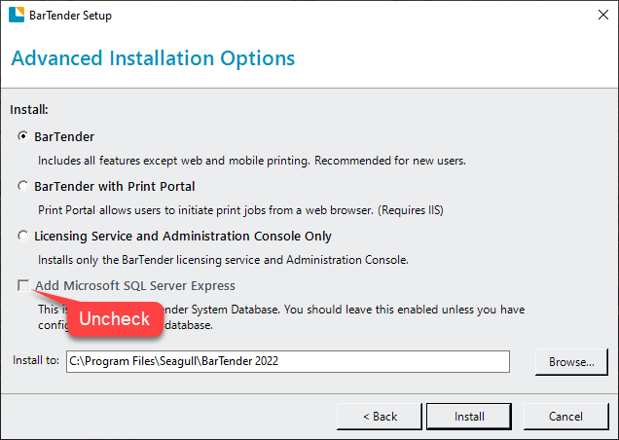Click the BarTender logo in title bar
This screenshot has width=619, height=440.
(16, 16)
